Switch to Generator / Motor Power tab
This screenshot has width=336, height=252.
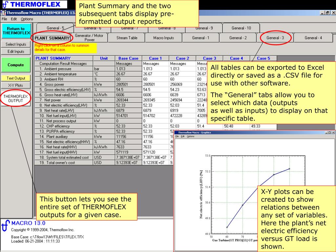89,38
